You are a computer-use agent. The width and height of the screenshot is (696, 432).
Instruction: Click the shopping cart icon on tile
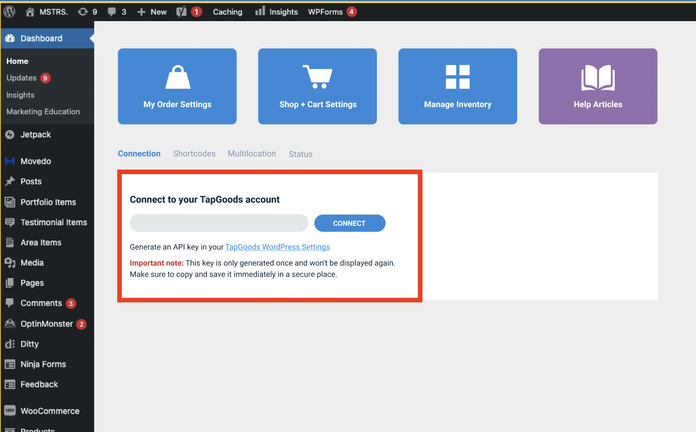click(x=318, y=77)
